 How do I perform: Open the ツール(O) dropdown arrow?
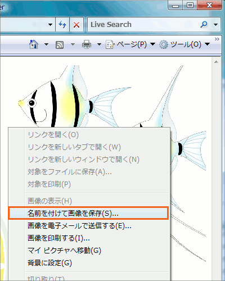(x=207, y=44)
